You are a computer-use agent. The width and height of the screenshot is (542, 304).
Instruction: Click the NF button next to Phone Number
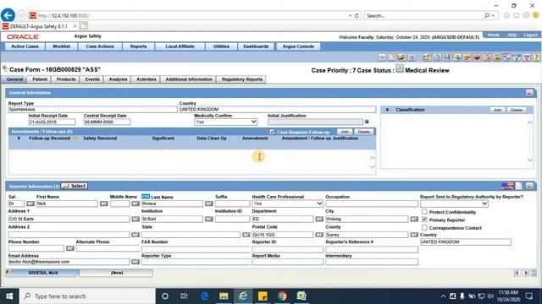pos(69,248)
